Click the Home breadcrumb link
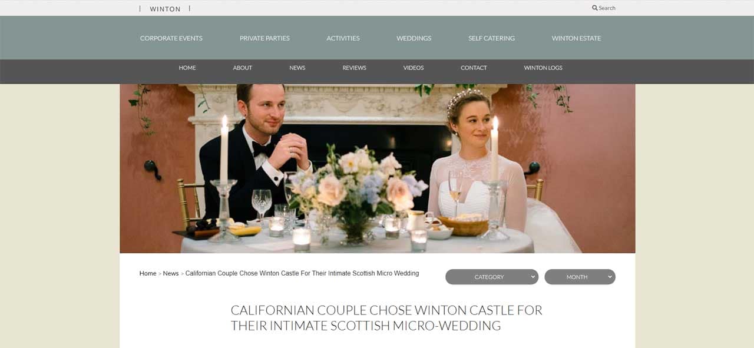Viewport: 754px width, 348px height. (148, 273)
